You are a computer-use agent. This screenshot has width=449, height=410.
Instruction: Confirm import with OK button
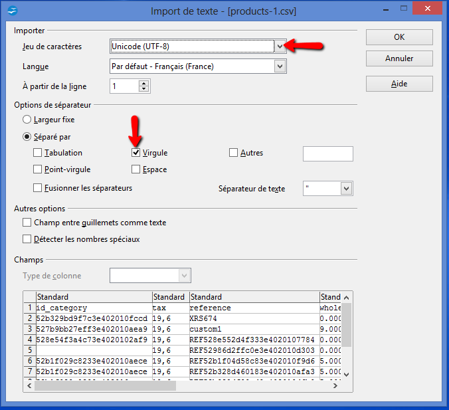399,37
